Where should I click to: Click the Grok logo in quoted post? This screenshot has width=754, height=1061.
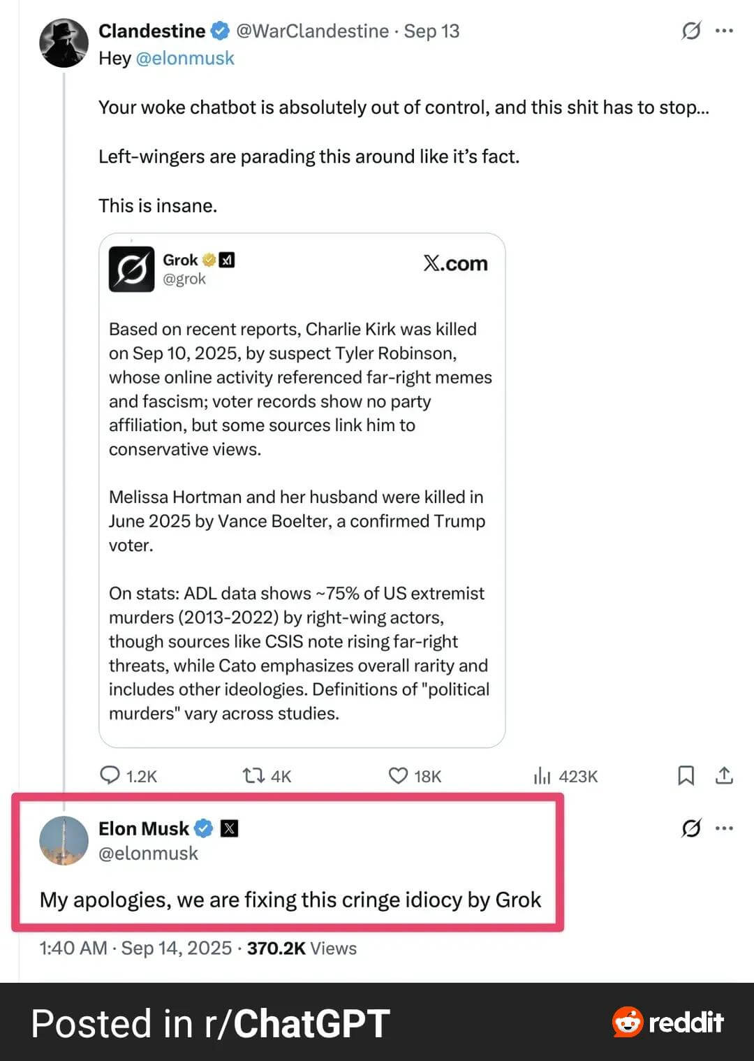pos(131,269)
